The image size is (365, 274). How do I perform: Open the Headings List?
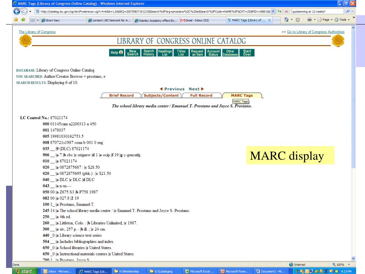click(165, 53)
